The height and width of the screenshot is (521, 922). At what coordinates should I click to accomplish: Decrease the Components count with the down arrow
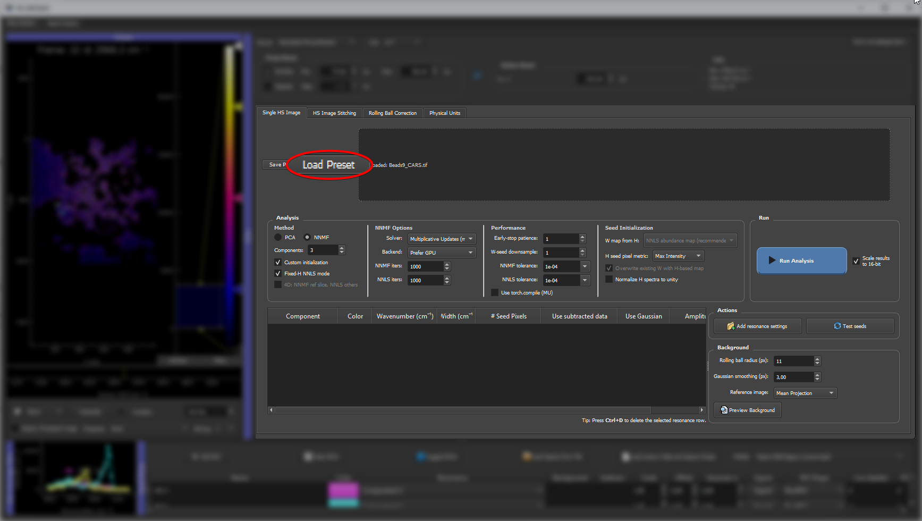click(342, 253)
